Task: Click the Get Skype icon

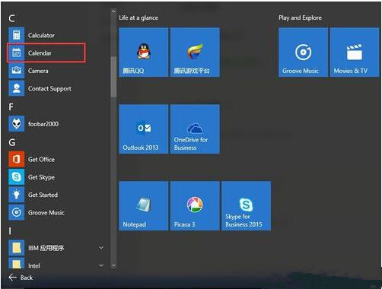Action: click(x=17, y=177)
